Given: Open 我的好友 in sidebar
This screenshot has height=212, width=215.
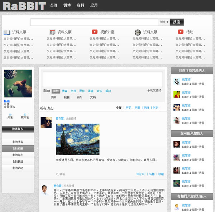Looking at the screenshot, I should tap(18, 155).
